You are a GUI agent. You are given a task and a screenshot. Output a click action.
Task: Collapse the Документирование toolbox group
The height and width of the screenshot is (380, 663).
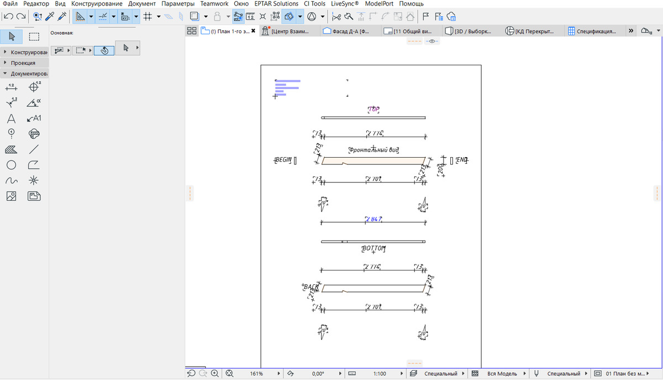coord(25,74)
